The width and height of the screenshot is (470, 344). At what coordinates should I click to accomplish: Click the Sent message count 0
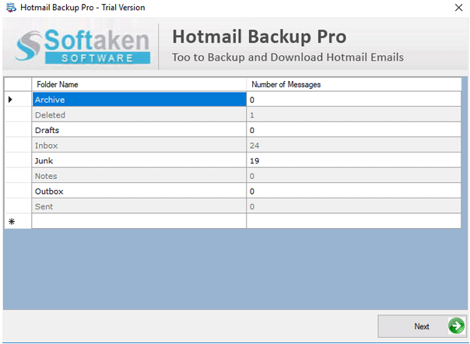[354, 206]
